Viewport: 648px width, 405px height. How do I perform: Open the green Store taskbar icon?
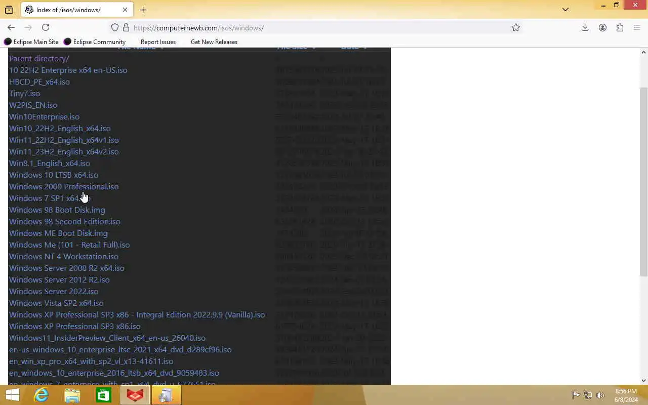[104, 395]
